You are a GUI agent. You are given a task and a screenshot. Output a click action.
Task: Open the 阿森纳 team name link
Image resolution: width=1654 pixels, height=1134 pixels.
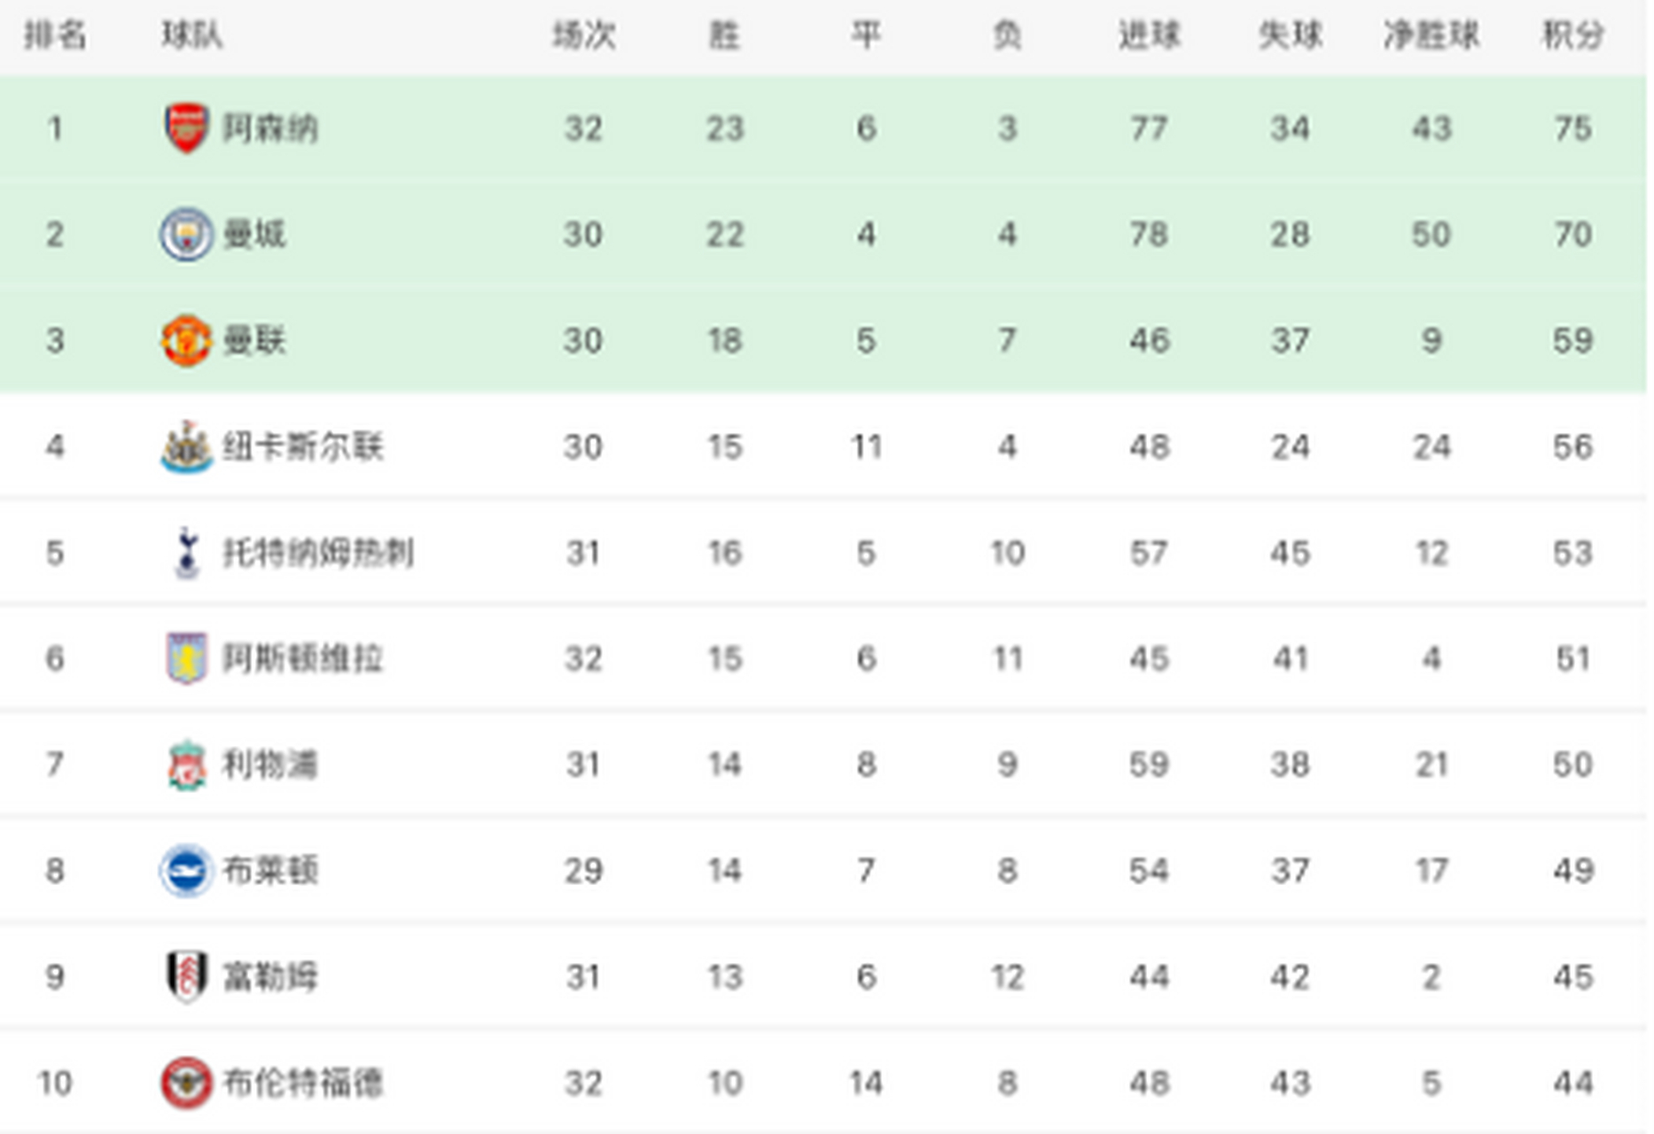tap(269, 128)
